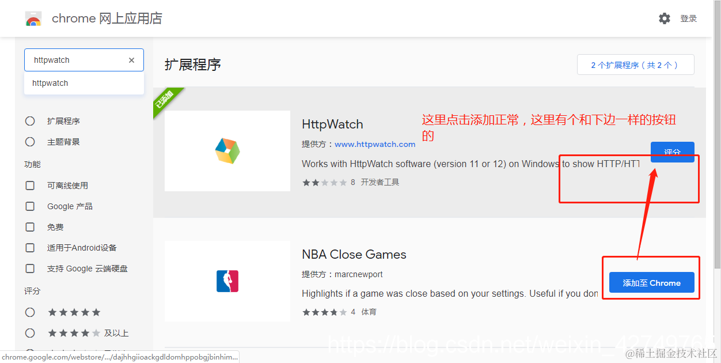Tick the 免费 checkbox
This screenshot has width=721, height=363.
point(30,227)
